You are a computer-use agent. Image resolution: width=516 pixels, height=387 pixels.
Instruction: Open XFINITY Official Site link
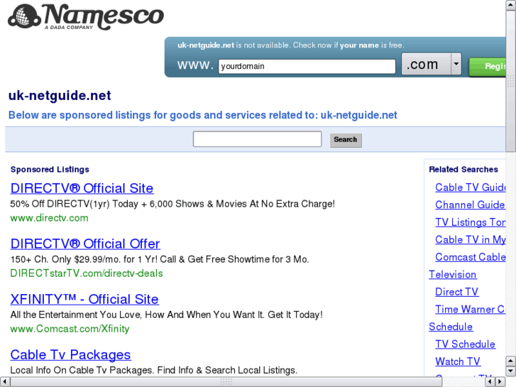point(84,299)
